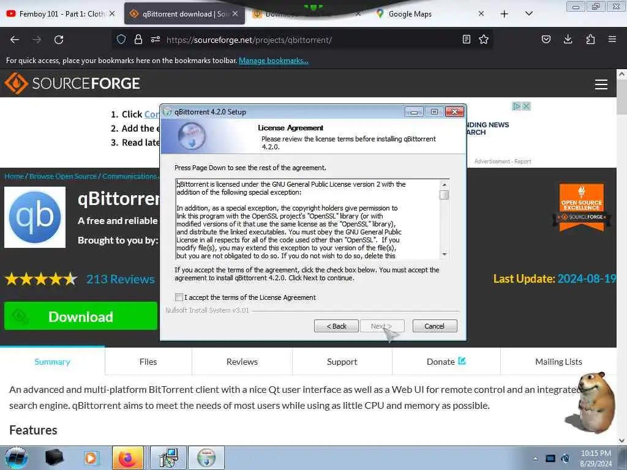
Task: Open Firefox downloads panel
Action: pos(568,39)
